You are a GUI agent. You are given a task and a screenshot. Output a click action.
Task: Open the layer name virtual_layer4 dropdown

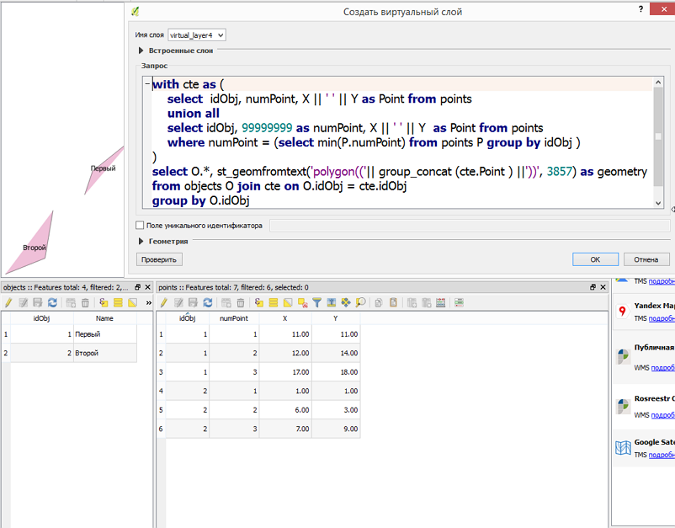pyautogui.click(x=197, y=35)
